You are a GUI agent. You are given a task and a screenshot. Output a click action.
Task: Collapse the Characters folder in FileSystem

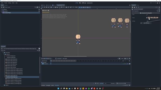point(3,53)
